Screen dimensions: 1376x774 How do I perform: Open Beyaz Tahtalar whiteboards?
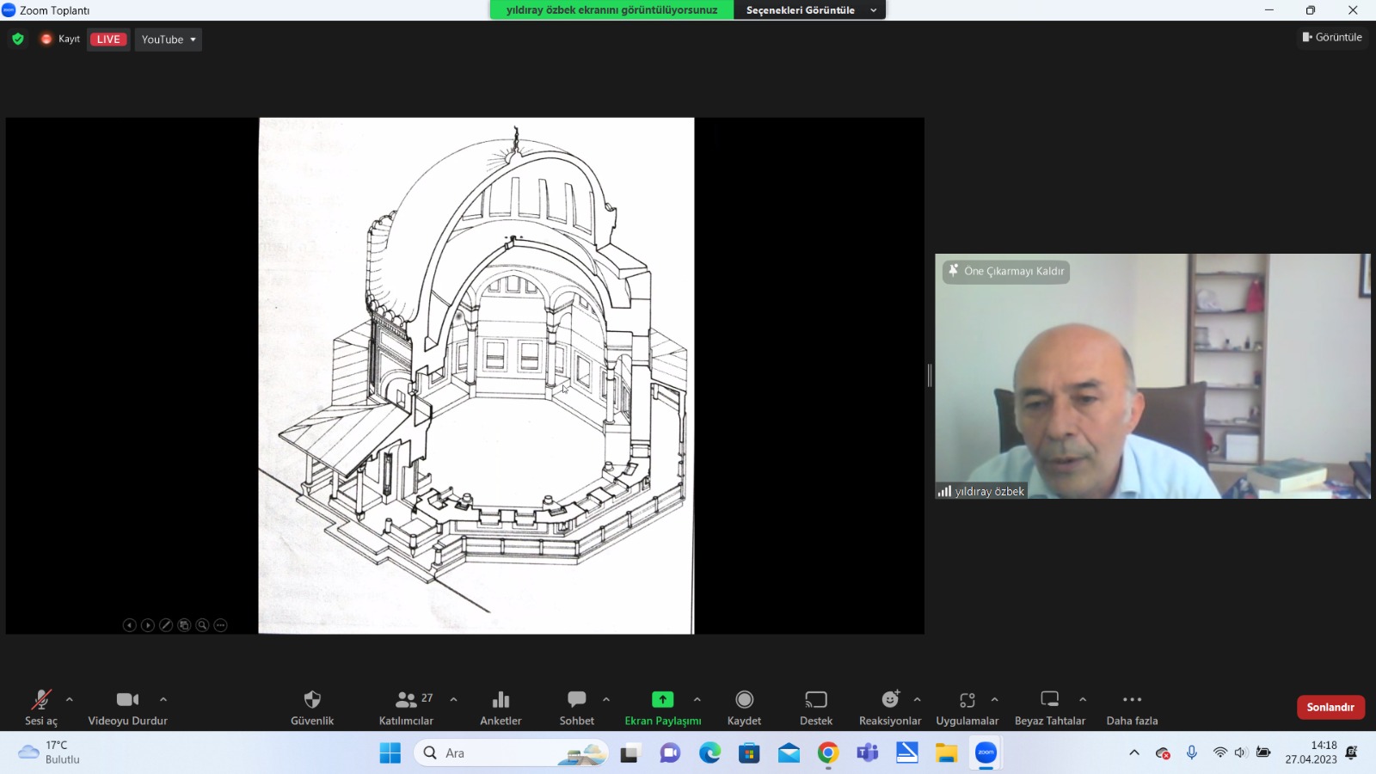tap(1050, 707)
